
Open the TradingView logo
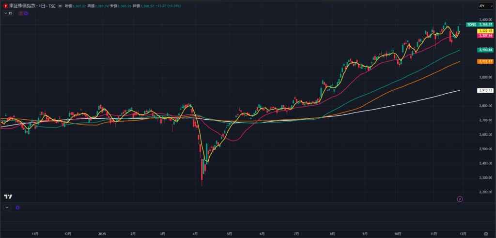tap(8, 196)
